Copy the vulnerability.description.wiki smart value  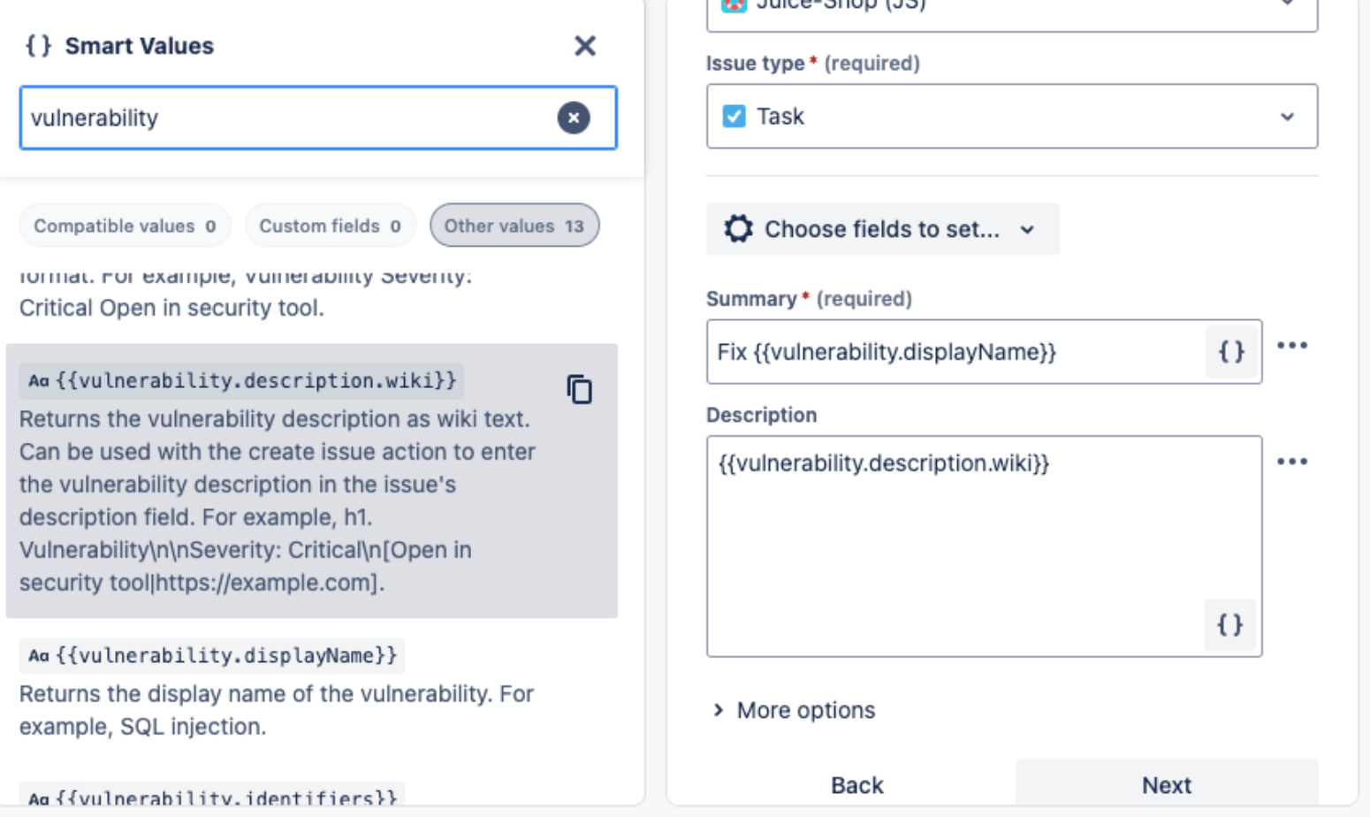pos(579,389)
